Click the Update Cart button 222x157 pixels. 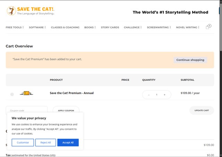(x=202, y=110)
